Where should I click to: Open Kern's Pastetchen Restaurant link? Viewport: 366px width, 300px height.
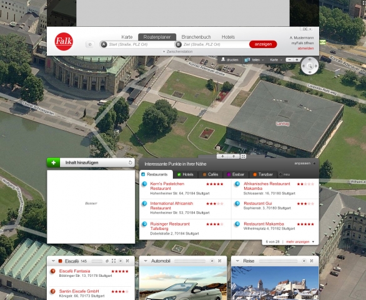[x=167, y=186]
